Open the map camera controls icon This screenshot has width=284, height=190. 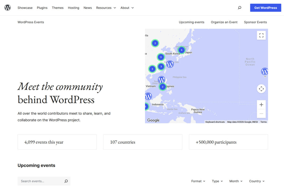coord(261,89)
